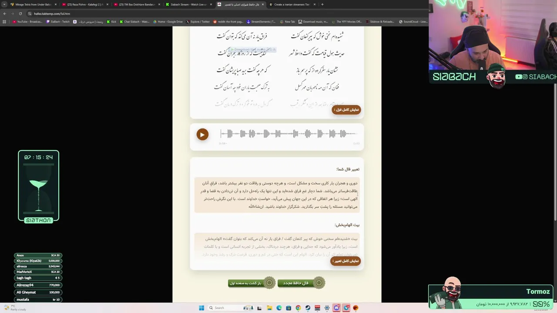Open the reddit front page bookmark

(228, 21)
